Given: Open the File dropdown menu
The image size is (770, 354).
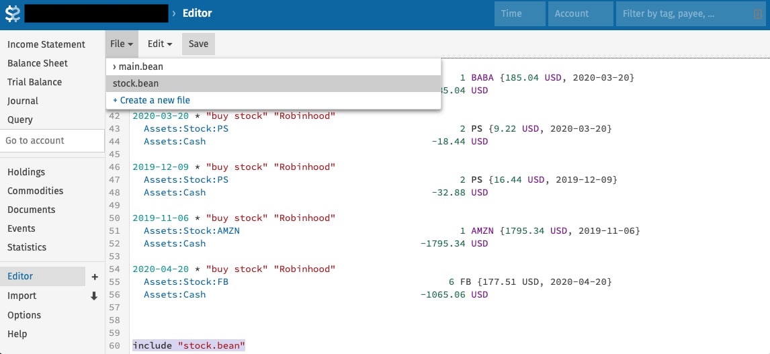Looking at the screenshot, I should point(122,44).
